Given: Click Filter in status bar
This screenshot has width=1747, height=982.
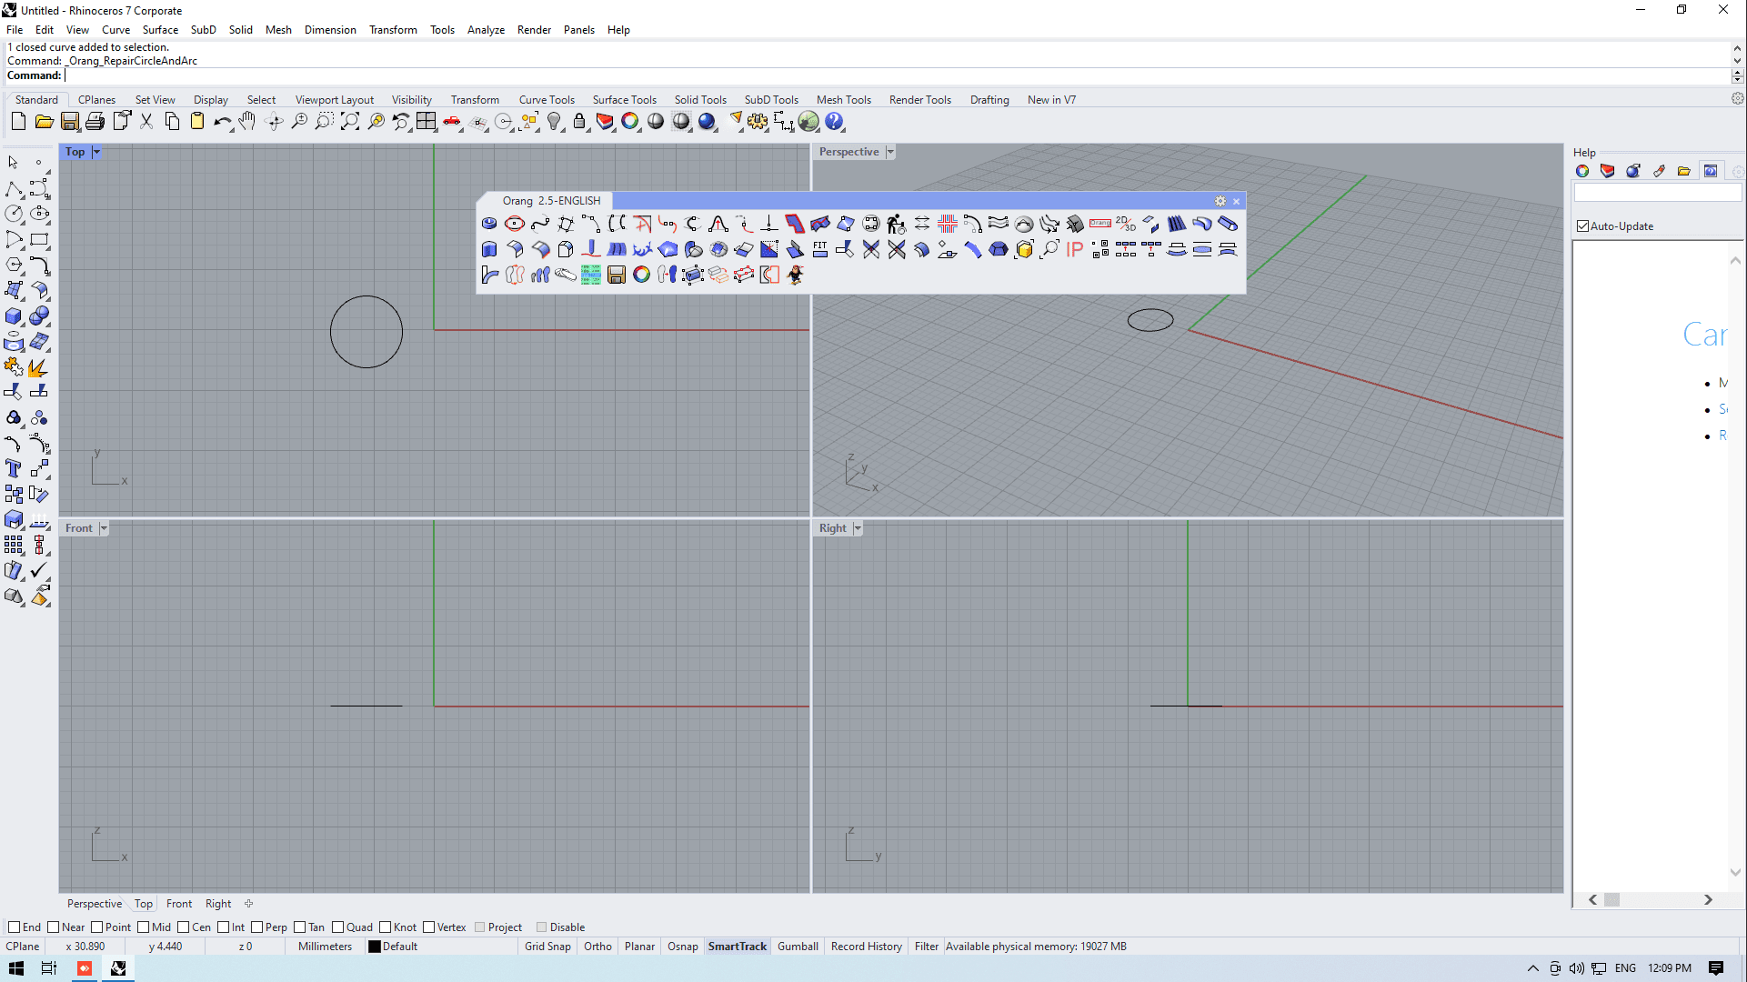Looking at the screenshot, I should (926, 947).
